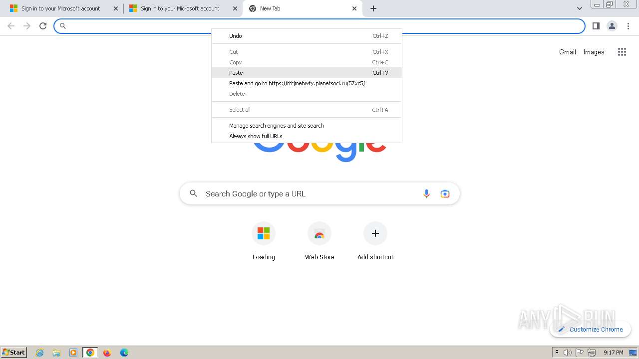Open a new tab with plus button

click(373, 8)
